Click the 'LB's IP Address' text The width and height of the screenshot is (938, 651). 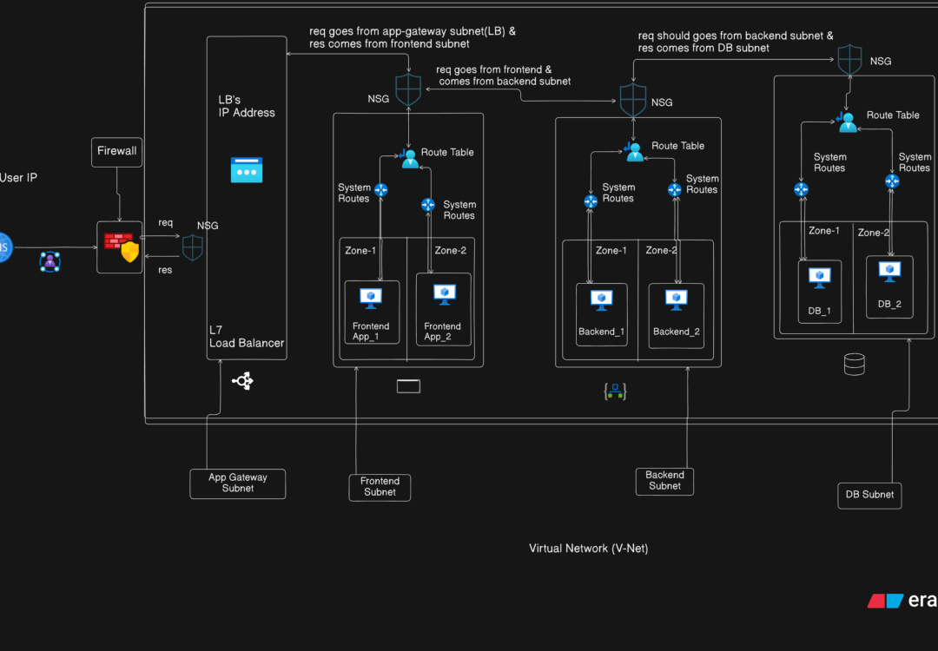pyautogui.click(x=247, y=107)
